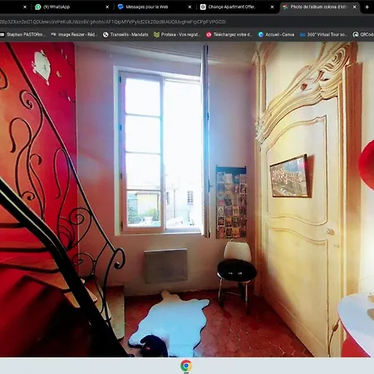Open the 360° Virtual Tour bookmark
Viewport: 374px width, 374px height.
click(x=323, y=35)
